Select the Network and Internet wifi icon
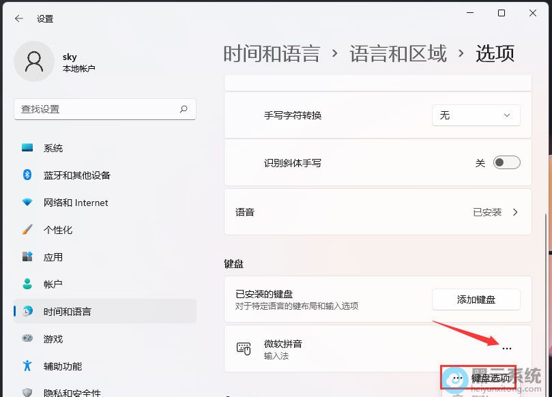 27,203
